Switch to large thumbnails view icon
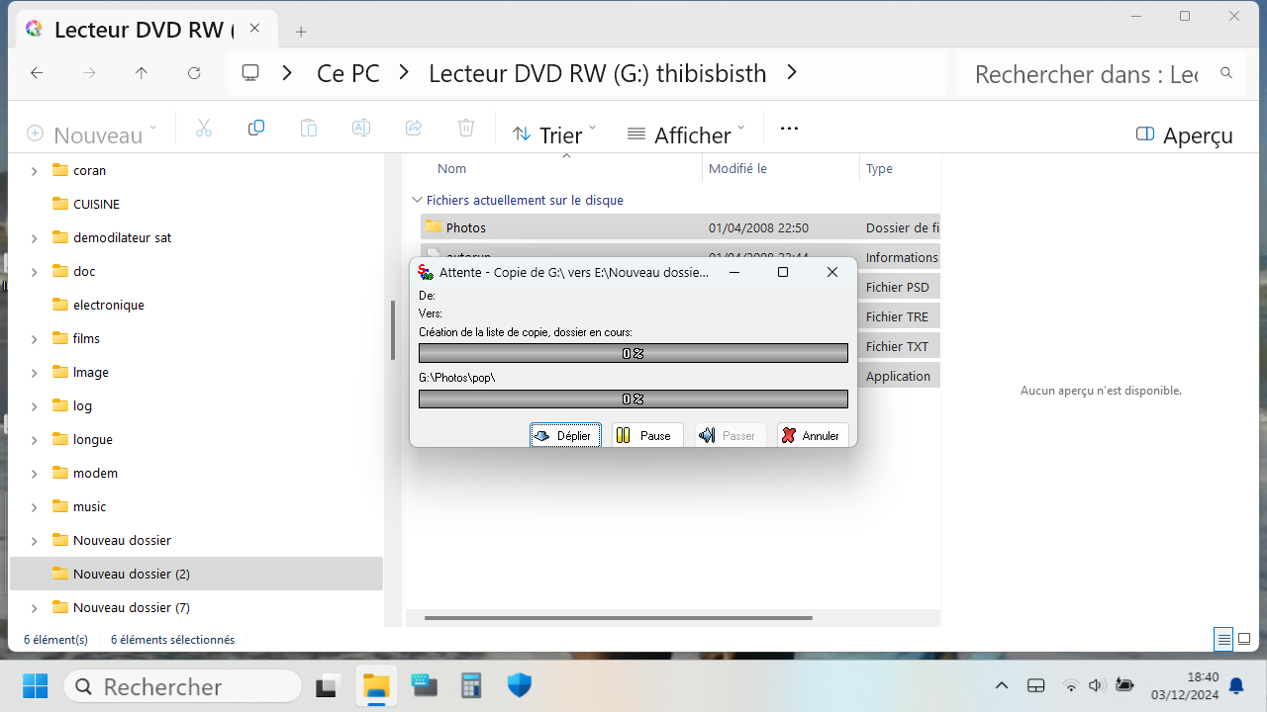Screen dimensions: 1267x712 (1244, 639)
